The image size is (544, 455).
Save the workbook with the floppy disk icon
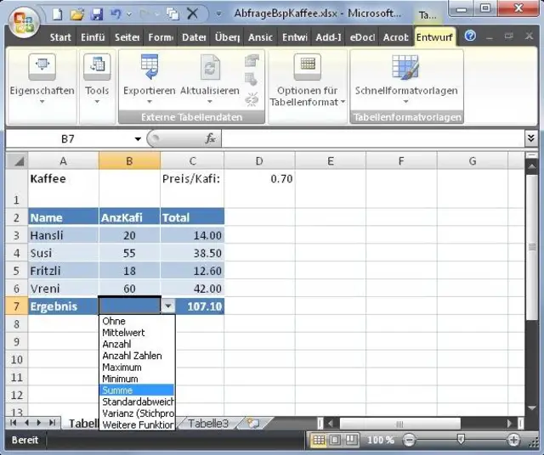96,14
